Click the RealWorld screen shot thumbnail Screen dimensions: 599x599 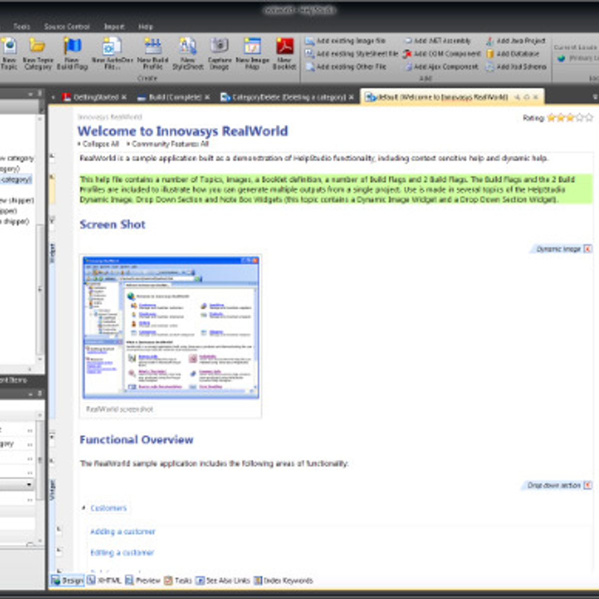pyautogui.click(x=171, y=327)
